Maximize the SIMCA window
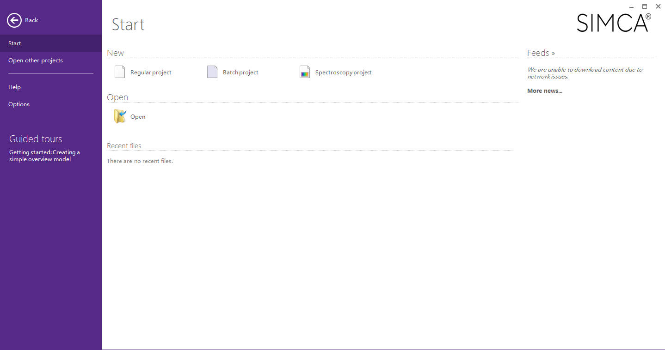 (x=645, y=6)
